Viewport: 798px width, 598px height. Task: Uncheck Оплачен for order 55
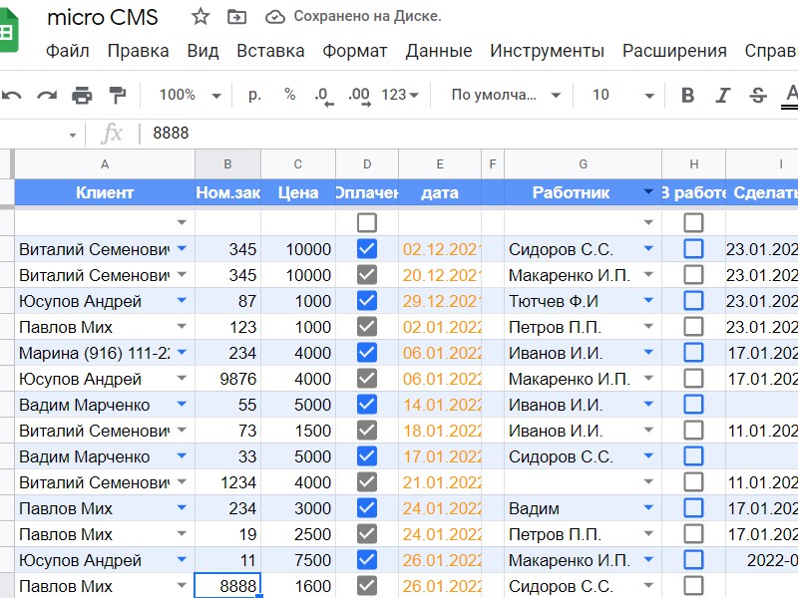click(x=367, y=405)
